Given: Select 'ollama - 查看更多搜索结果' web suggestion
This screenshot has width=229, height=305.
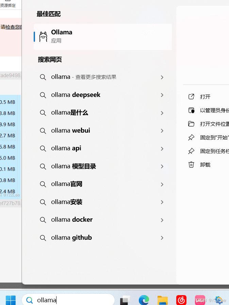Looking at the screenshot, I should pos(103,77).
